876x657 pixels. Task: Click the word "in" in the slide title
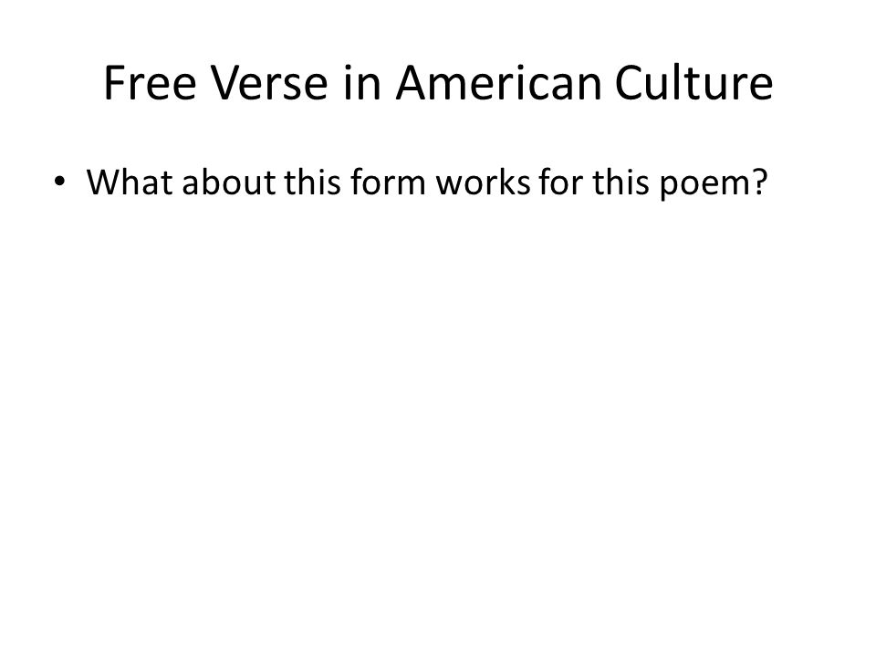pos(362,83)
